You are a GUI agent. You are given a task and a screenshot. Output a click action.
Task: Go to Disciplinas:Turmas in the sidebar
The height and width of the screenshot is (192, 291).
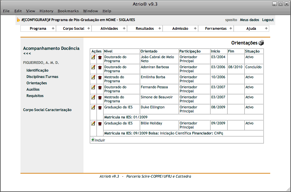click(x=42, y=77)
